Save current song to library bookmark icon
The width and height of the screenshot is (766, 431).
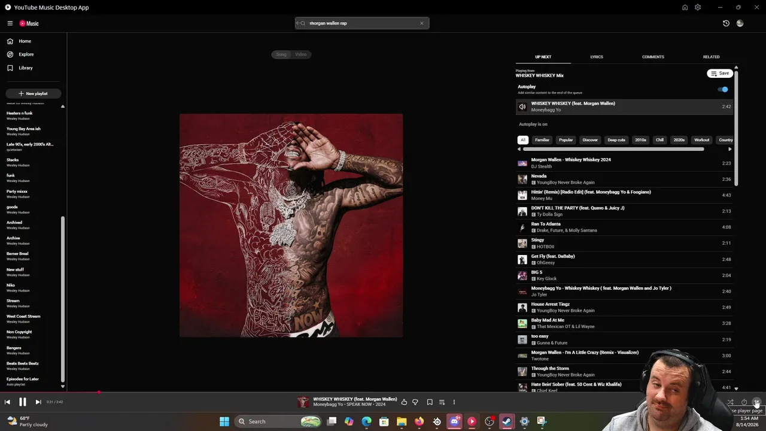(429, 402)
